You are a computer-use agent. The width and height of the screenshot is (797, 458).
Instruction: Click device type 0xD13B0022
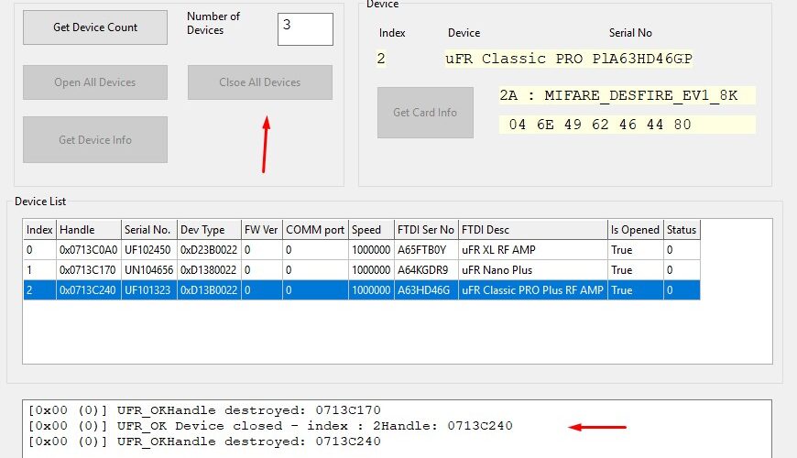[x=209, y=290]
